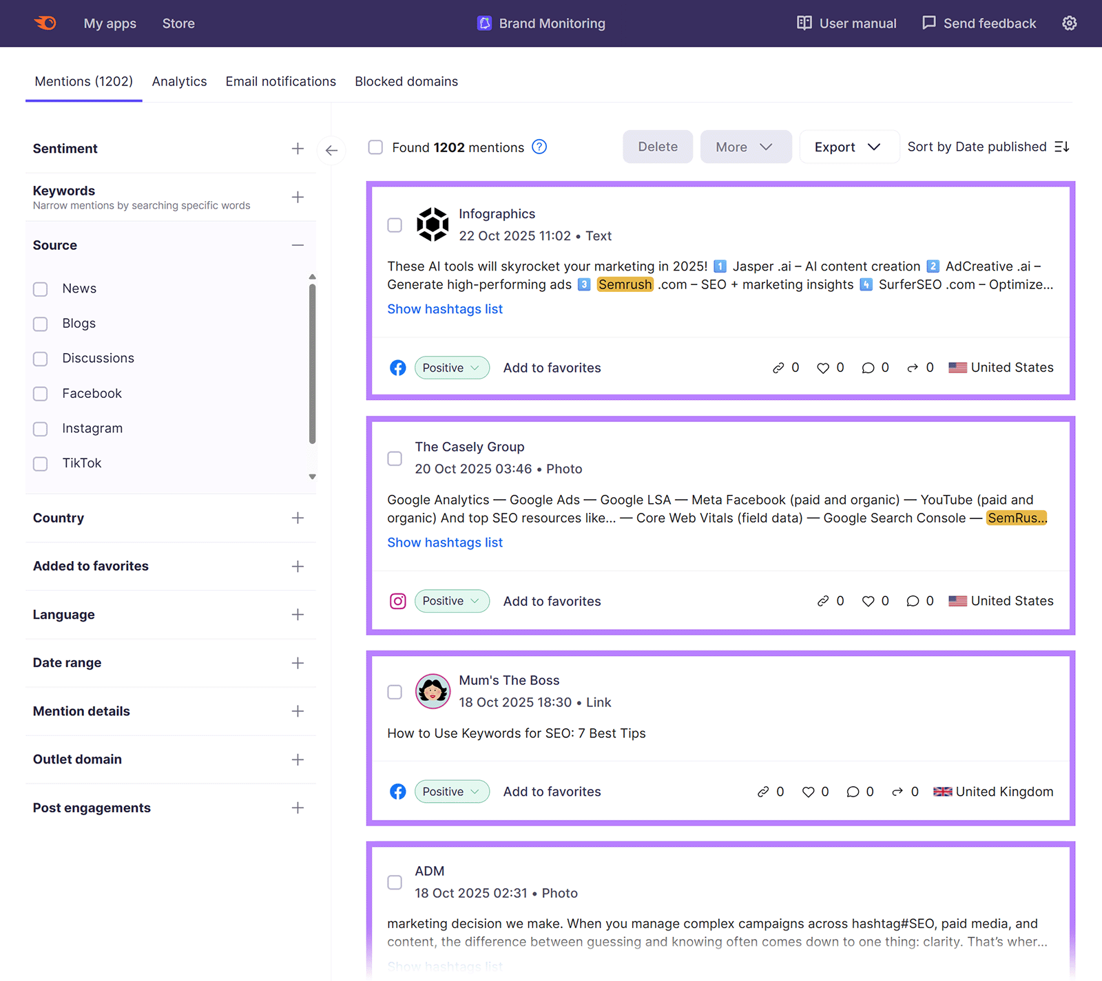
Task: Check the select-all mentions checkbox
Action: (375, 147)
